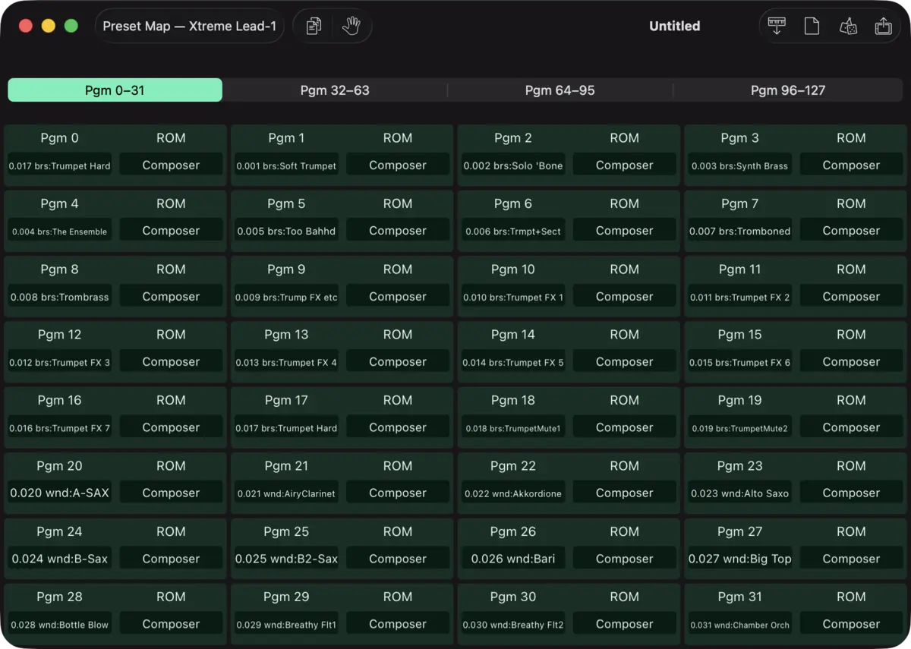The image size is (911, 649).
Task: Click the 0.024 wnd:B-Sax preset
Action: click(59, 559)
